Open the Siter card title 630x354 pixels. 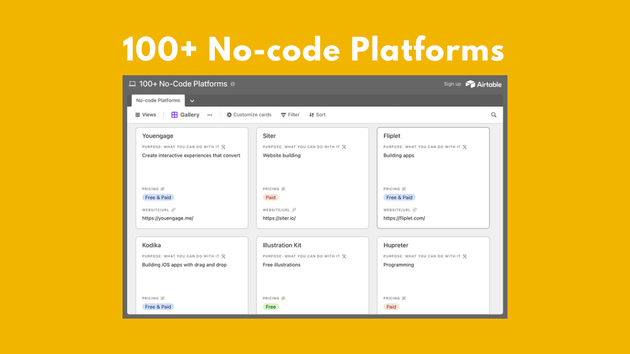[269, 136]
